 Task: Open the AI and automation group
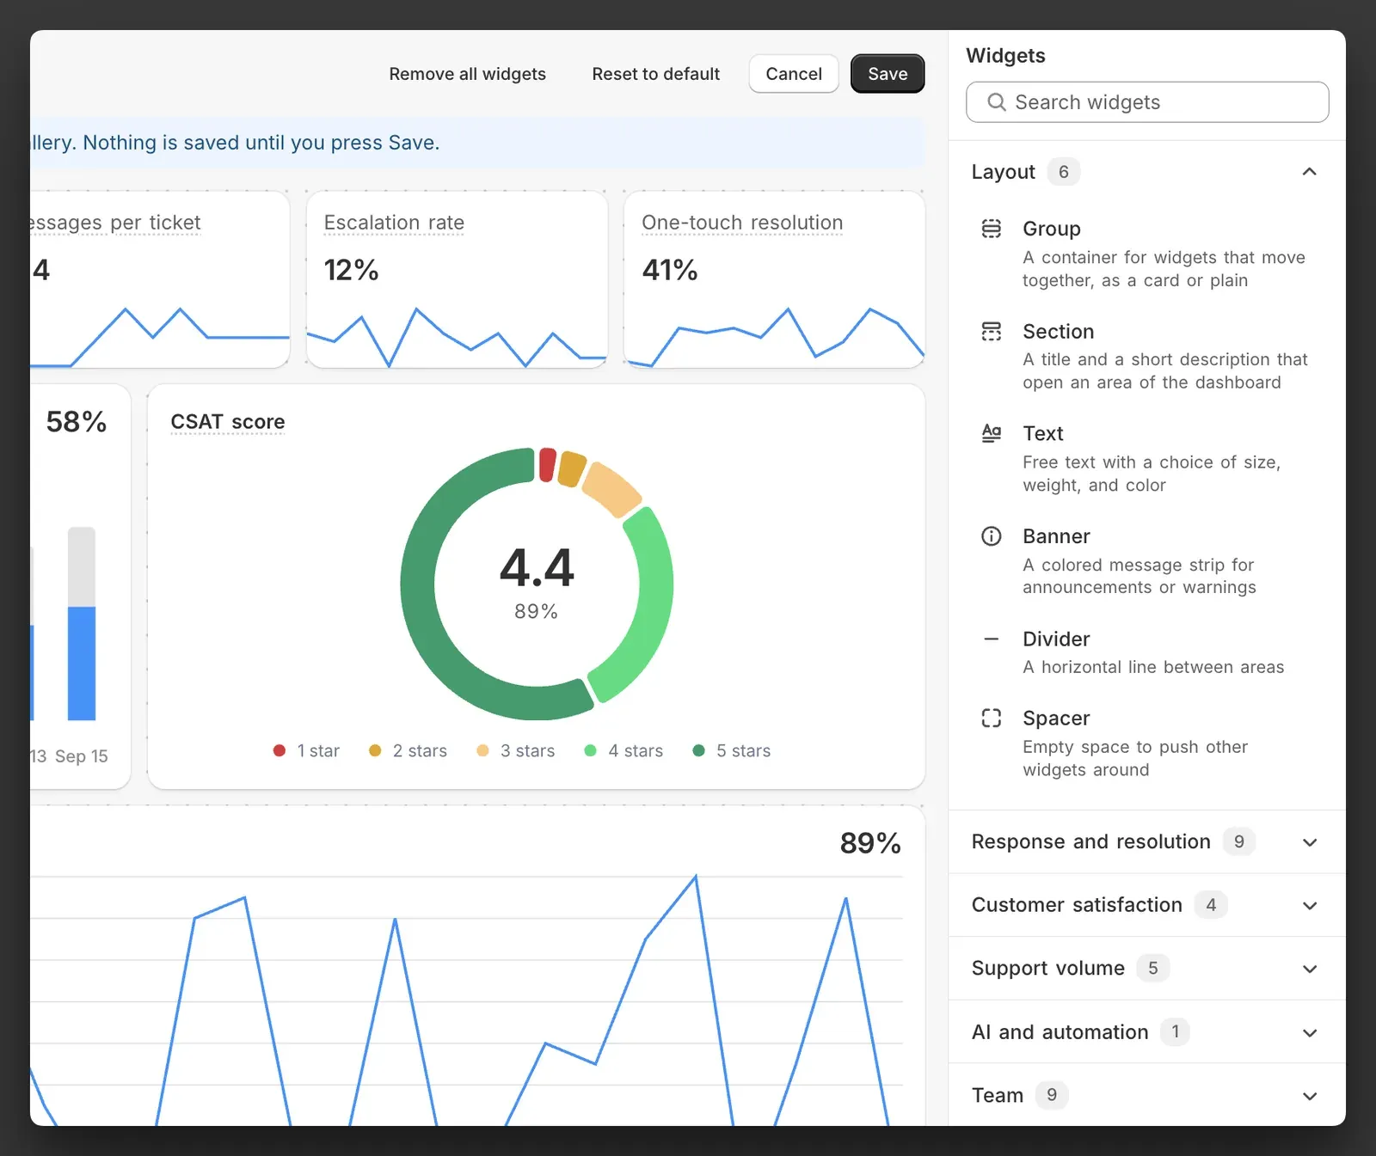(x=1146, y=1032)
